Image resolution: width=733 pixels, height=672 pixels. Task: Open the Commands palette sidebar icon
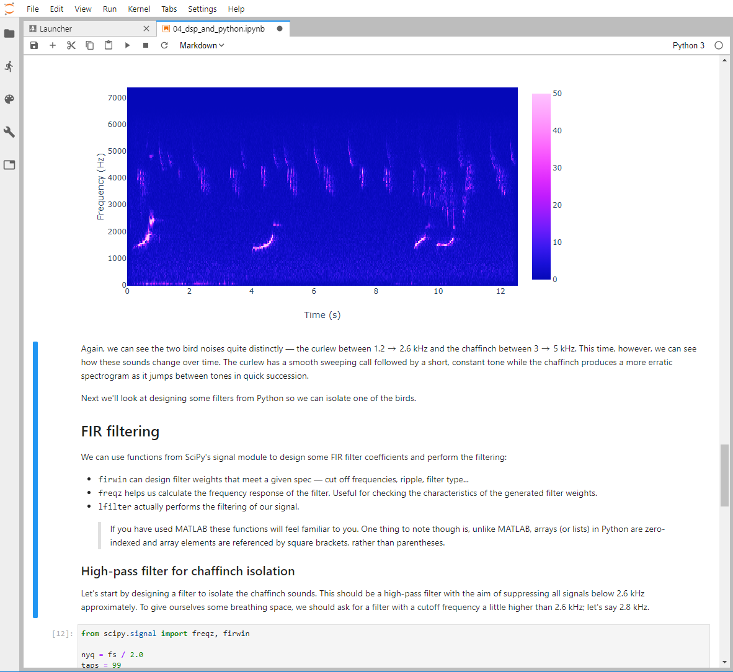(9, 99)
